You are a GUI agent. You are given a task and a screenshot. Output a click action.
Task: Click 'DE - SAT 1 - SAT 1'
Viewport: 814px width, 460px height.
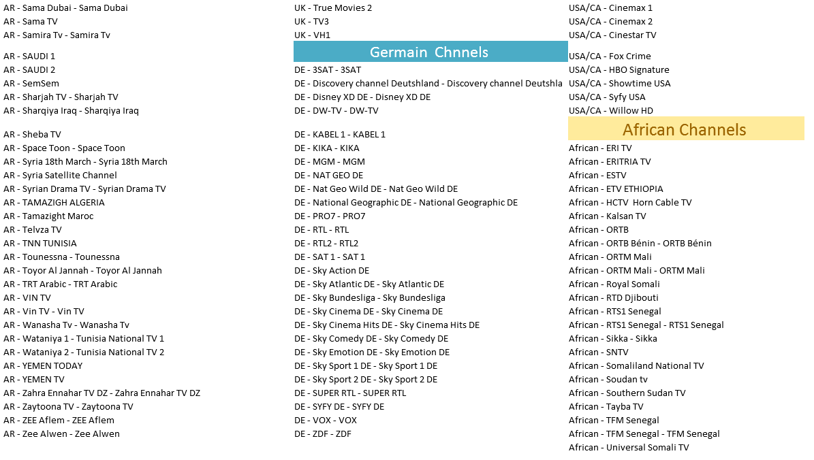click(330, 257)
